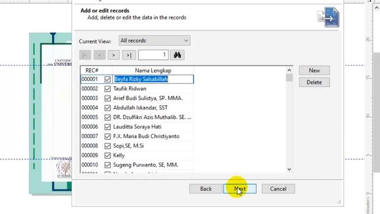Click the REC# column header

[x=92, y=70]
